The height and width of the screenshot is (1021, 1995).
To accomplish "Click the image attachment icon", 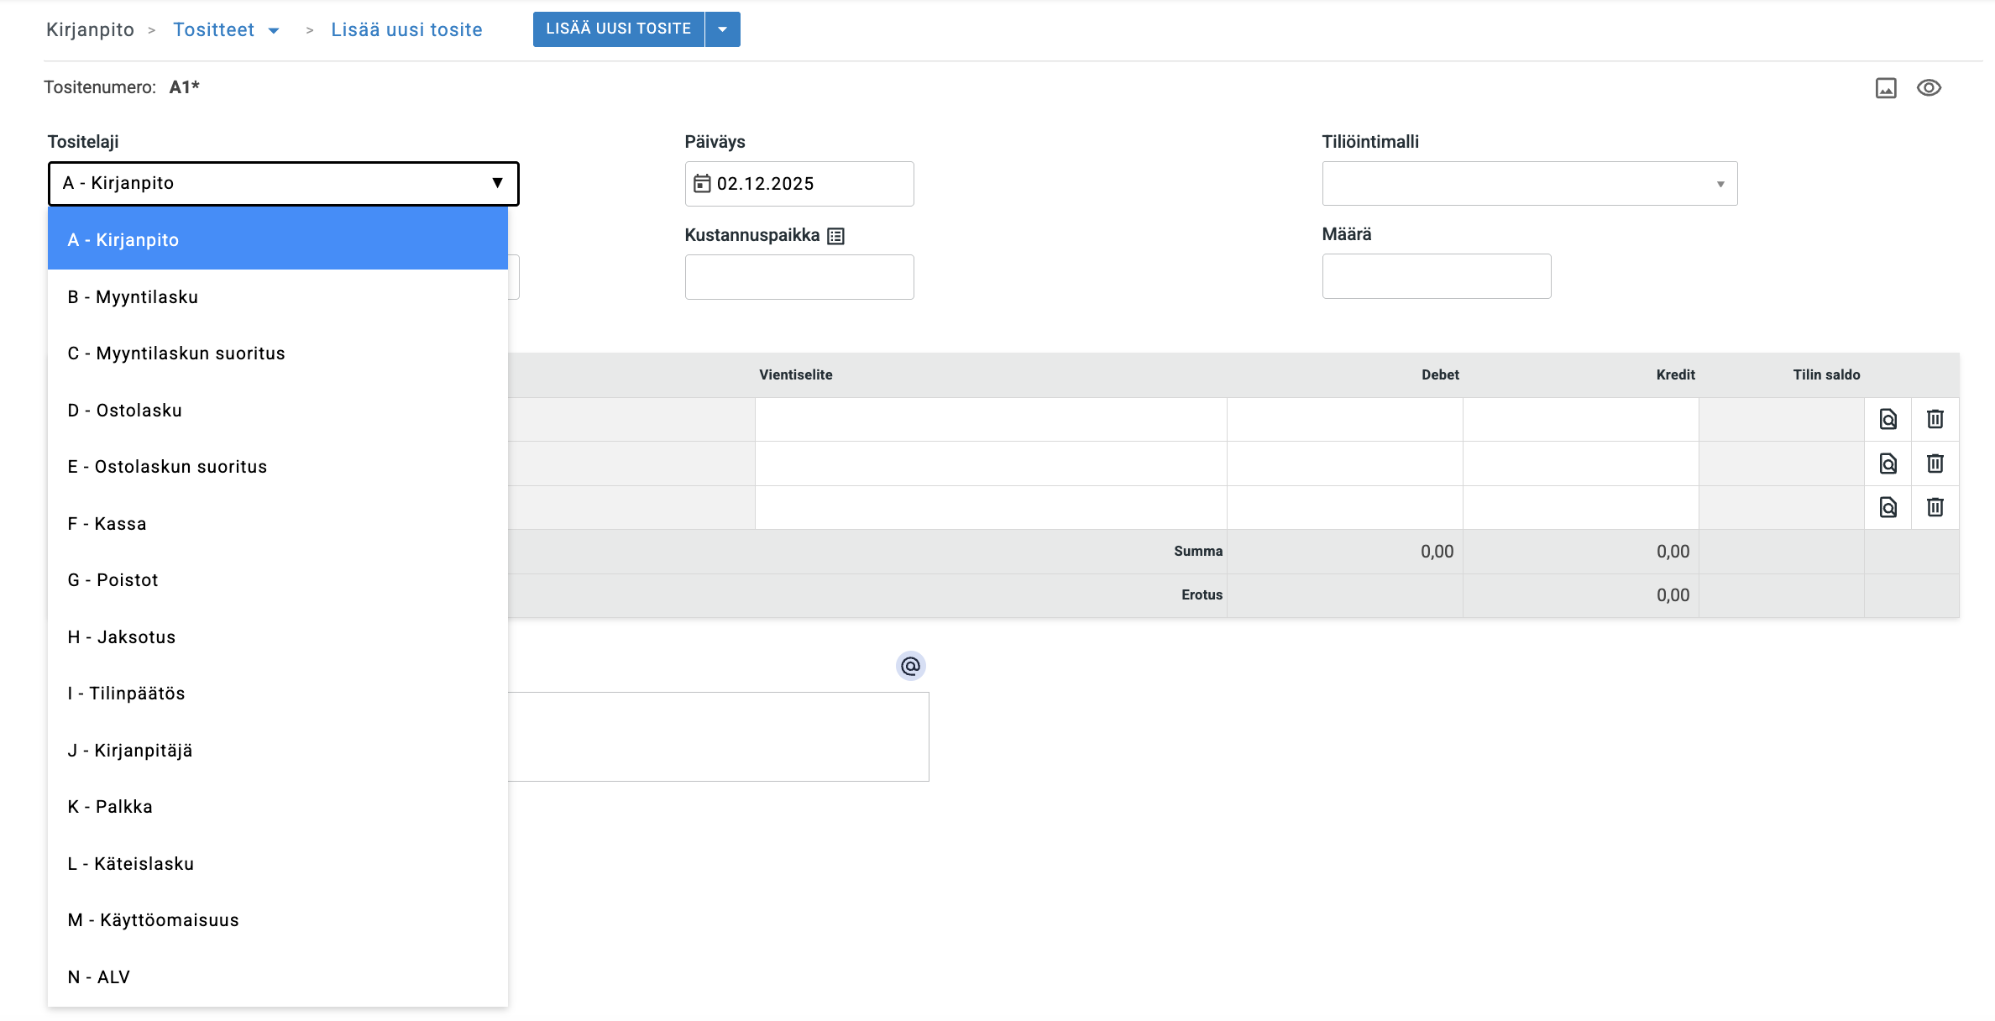I will [1886, 88].
